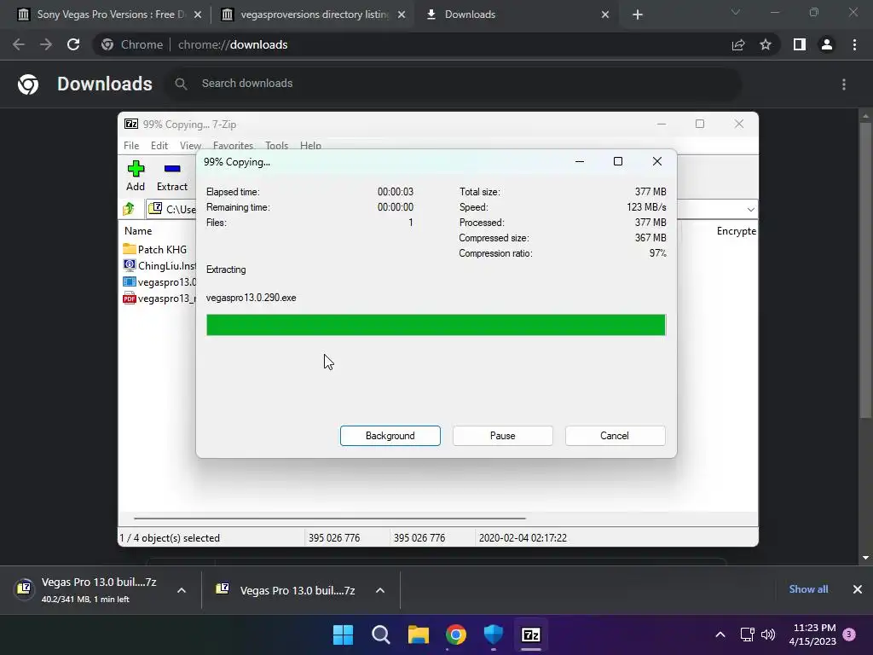Reload the Downloads page

[73, 44]
